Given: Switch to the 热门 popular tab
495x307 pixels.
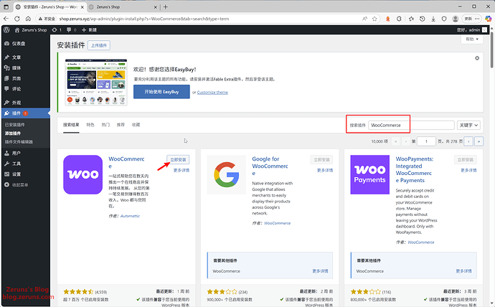Looking at the screenshot, I should 105,125.
